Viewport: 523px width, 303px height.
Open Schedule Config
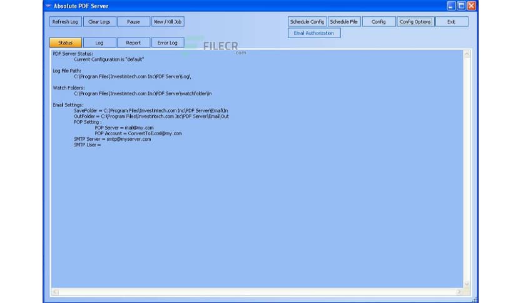pos(307,22)
